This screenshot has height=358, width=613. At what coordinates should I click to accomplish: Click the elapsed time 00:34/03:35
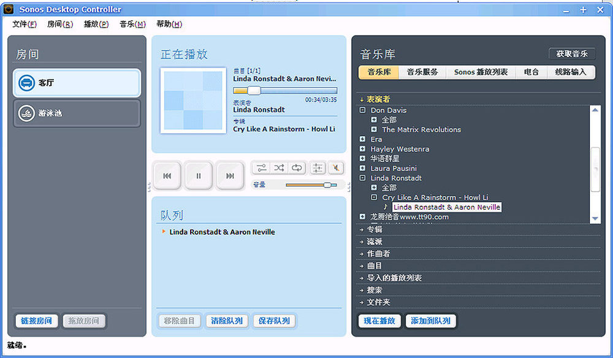coord(321,100)
